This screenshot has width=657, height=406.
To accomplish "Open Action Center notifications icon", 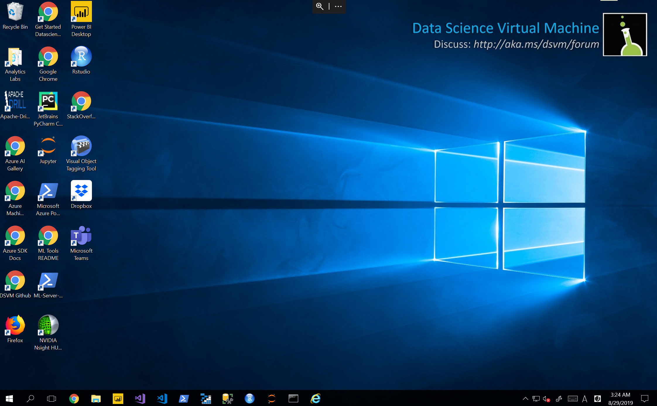I will pyautogui.click(x=645, y=398).
